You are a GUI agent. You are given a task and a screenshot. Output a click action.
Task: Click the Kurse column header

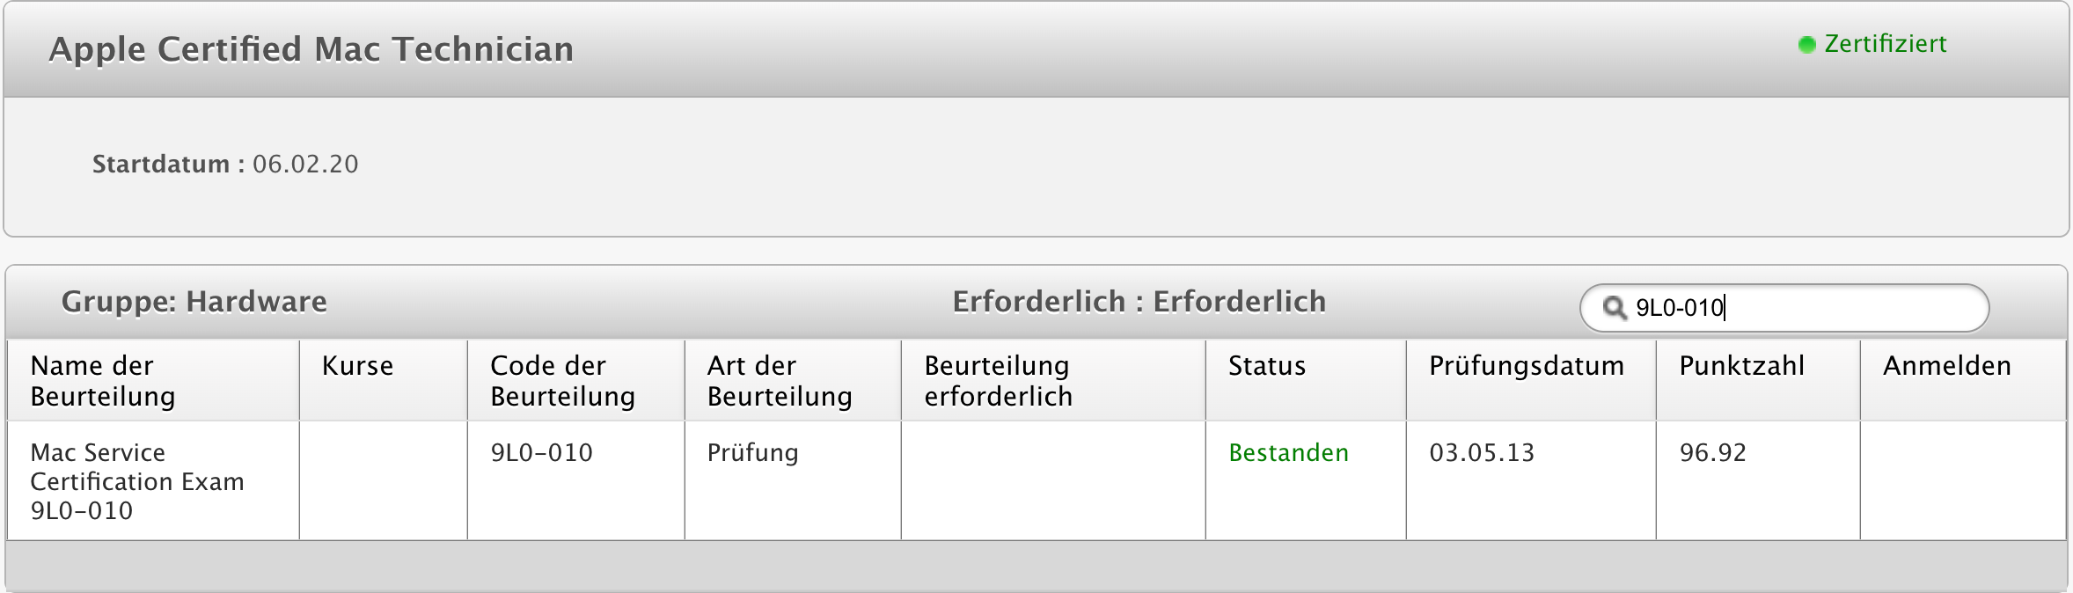click(x=357, y=366)
